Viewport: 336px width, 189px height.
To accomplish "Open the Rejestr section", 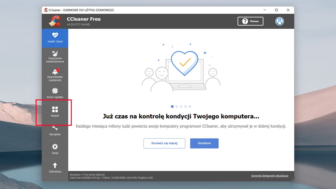I will tap(55, 113).
